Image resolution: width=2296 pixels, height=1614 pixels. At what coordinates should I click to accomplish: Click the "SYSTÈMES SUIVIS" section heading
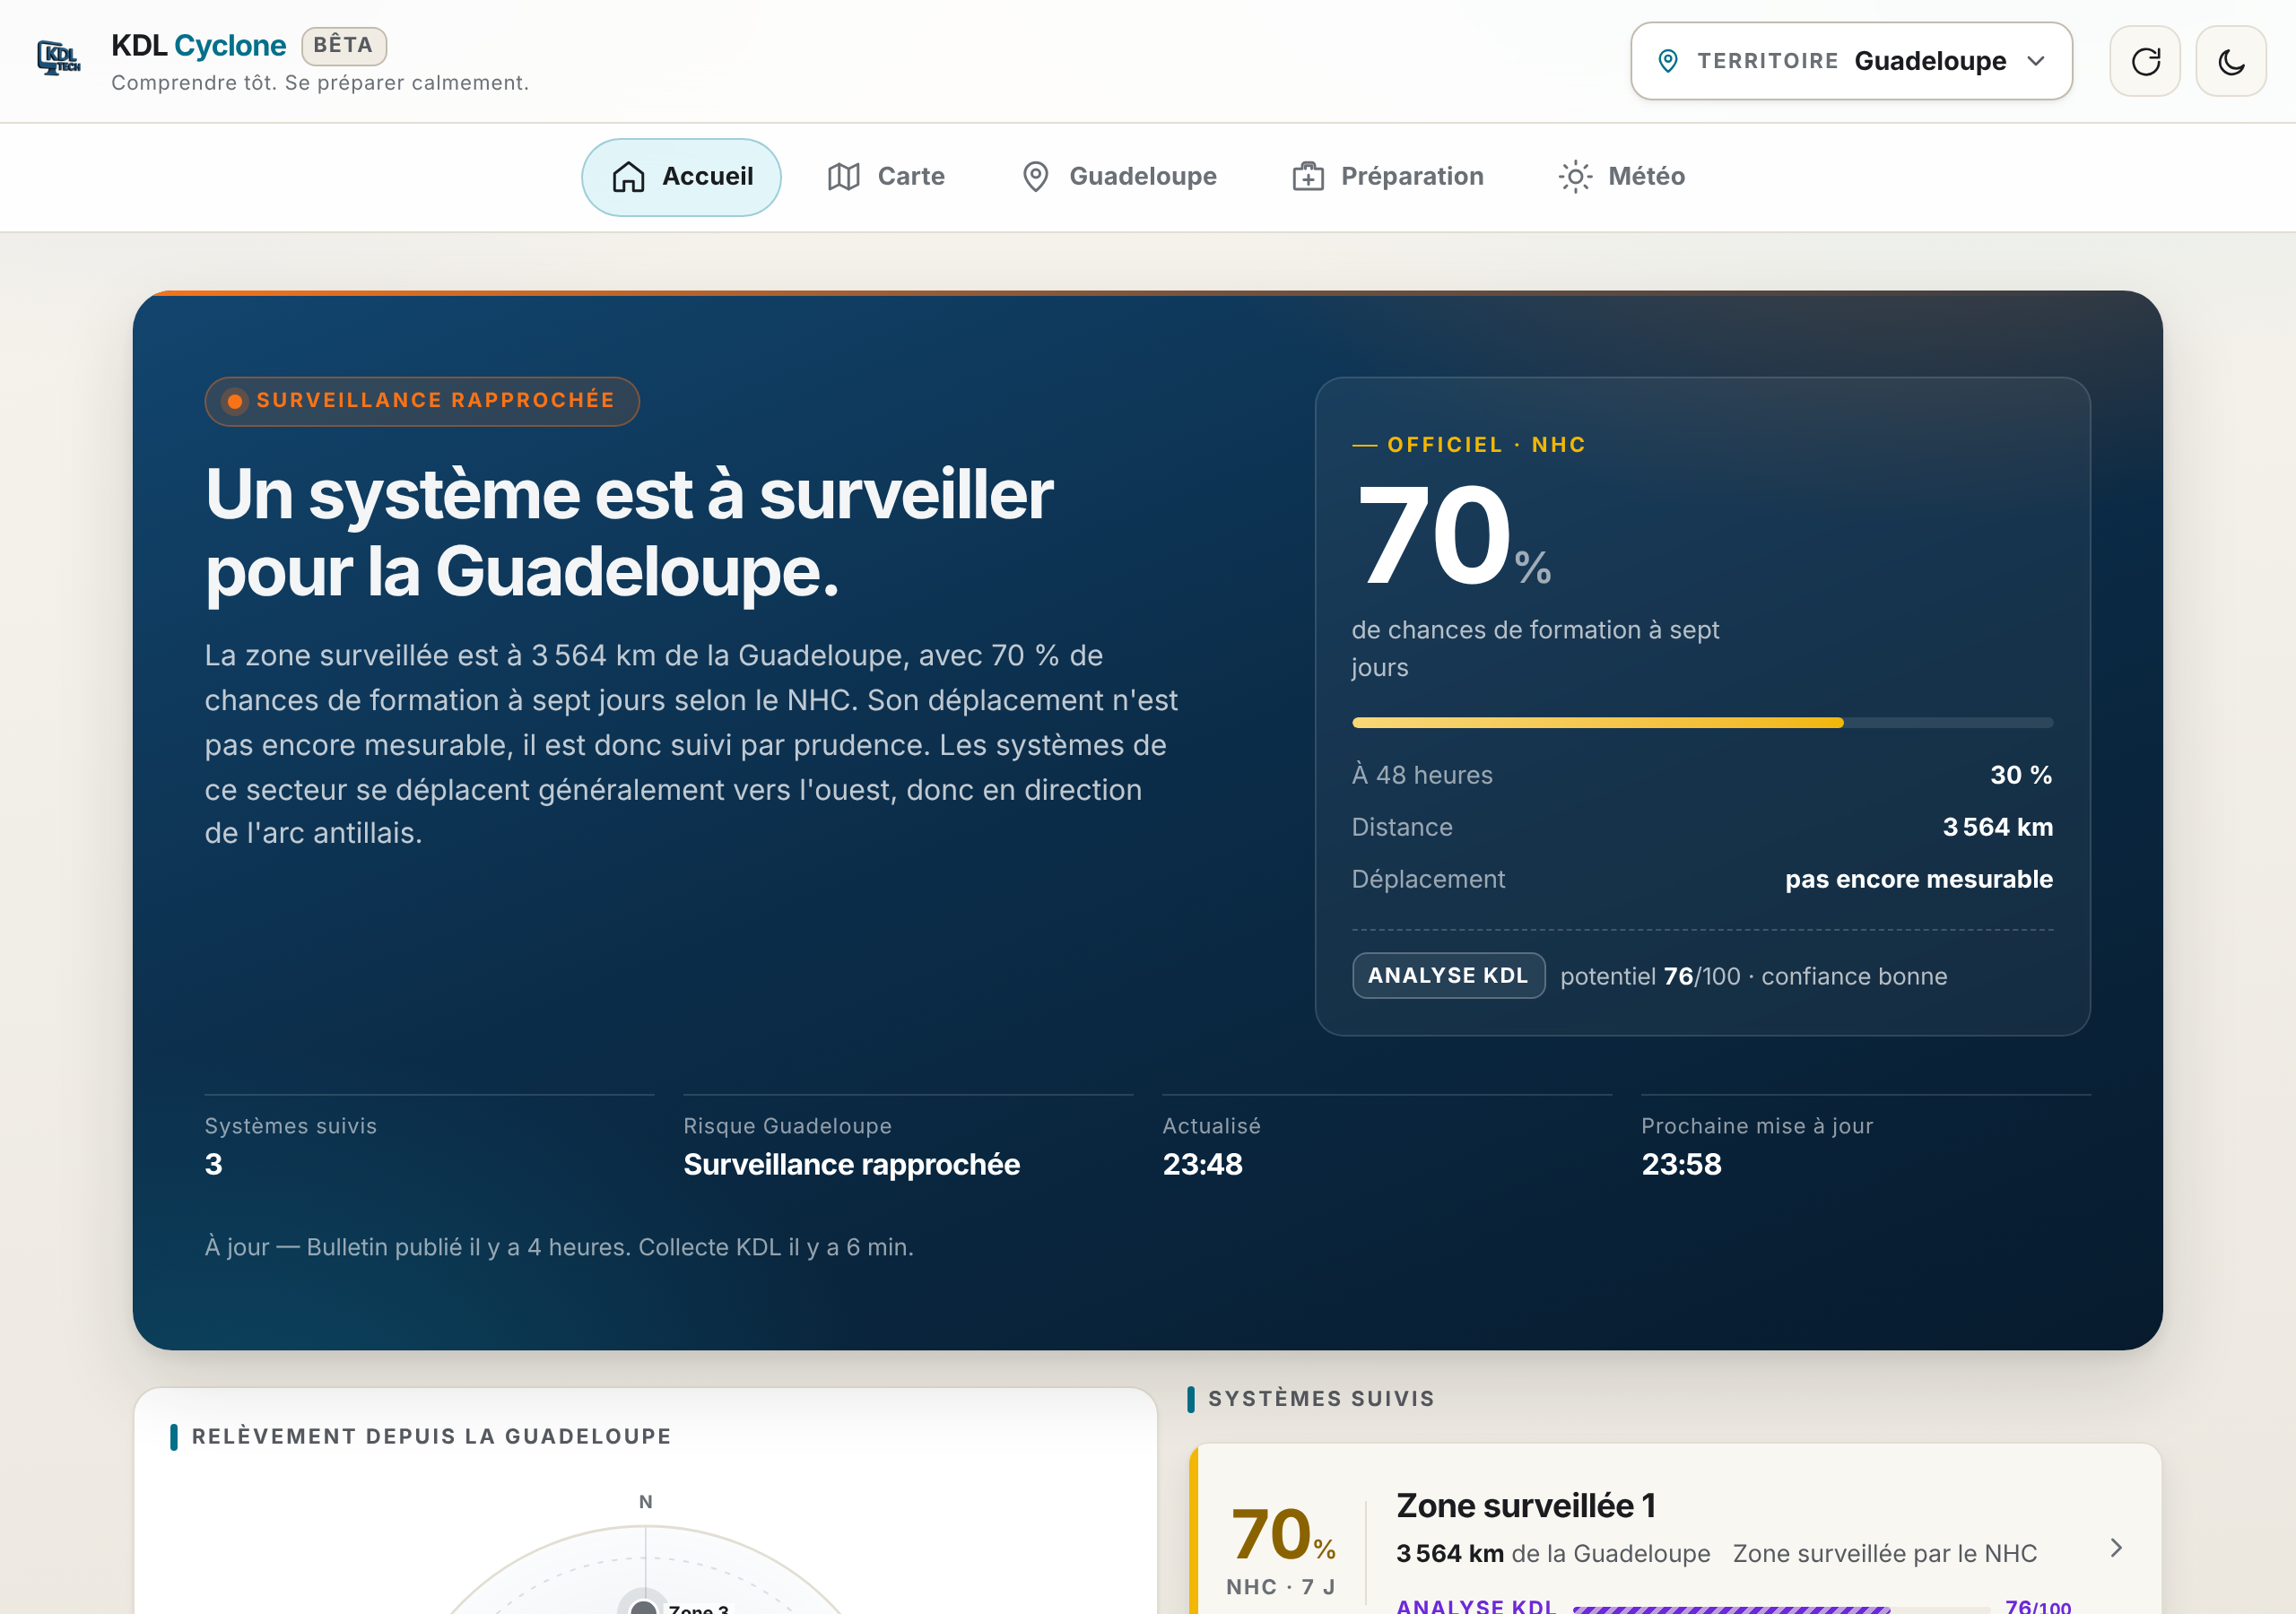tap(1321, 1399)
